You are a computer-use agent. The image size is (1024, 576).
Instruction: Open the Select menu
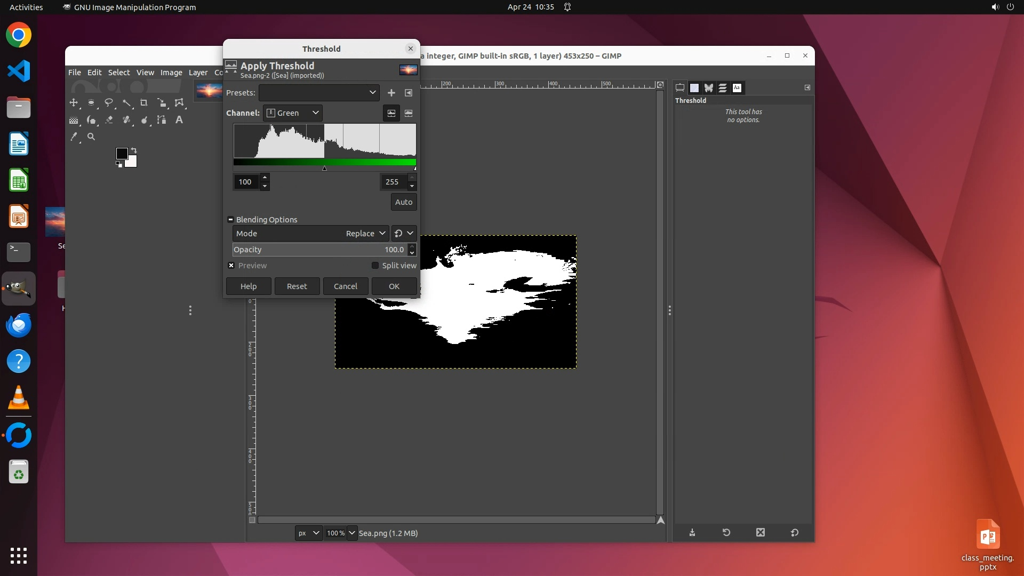tap(118, 73)
